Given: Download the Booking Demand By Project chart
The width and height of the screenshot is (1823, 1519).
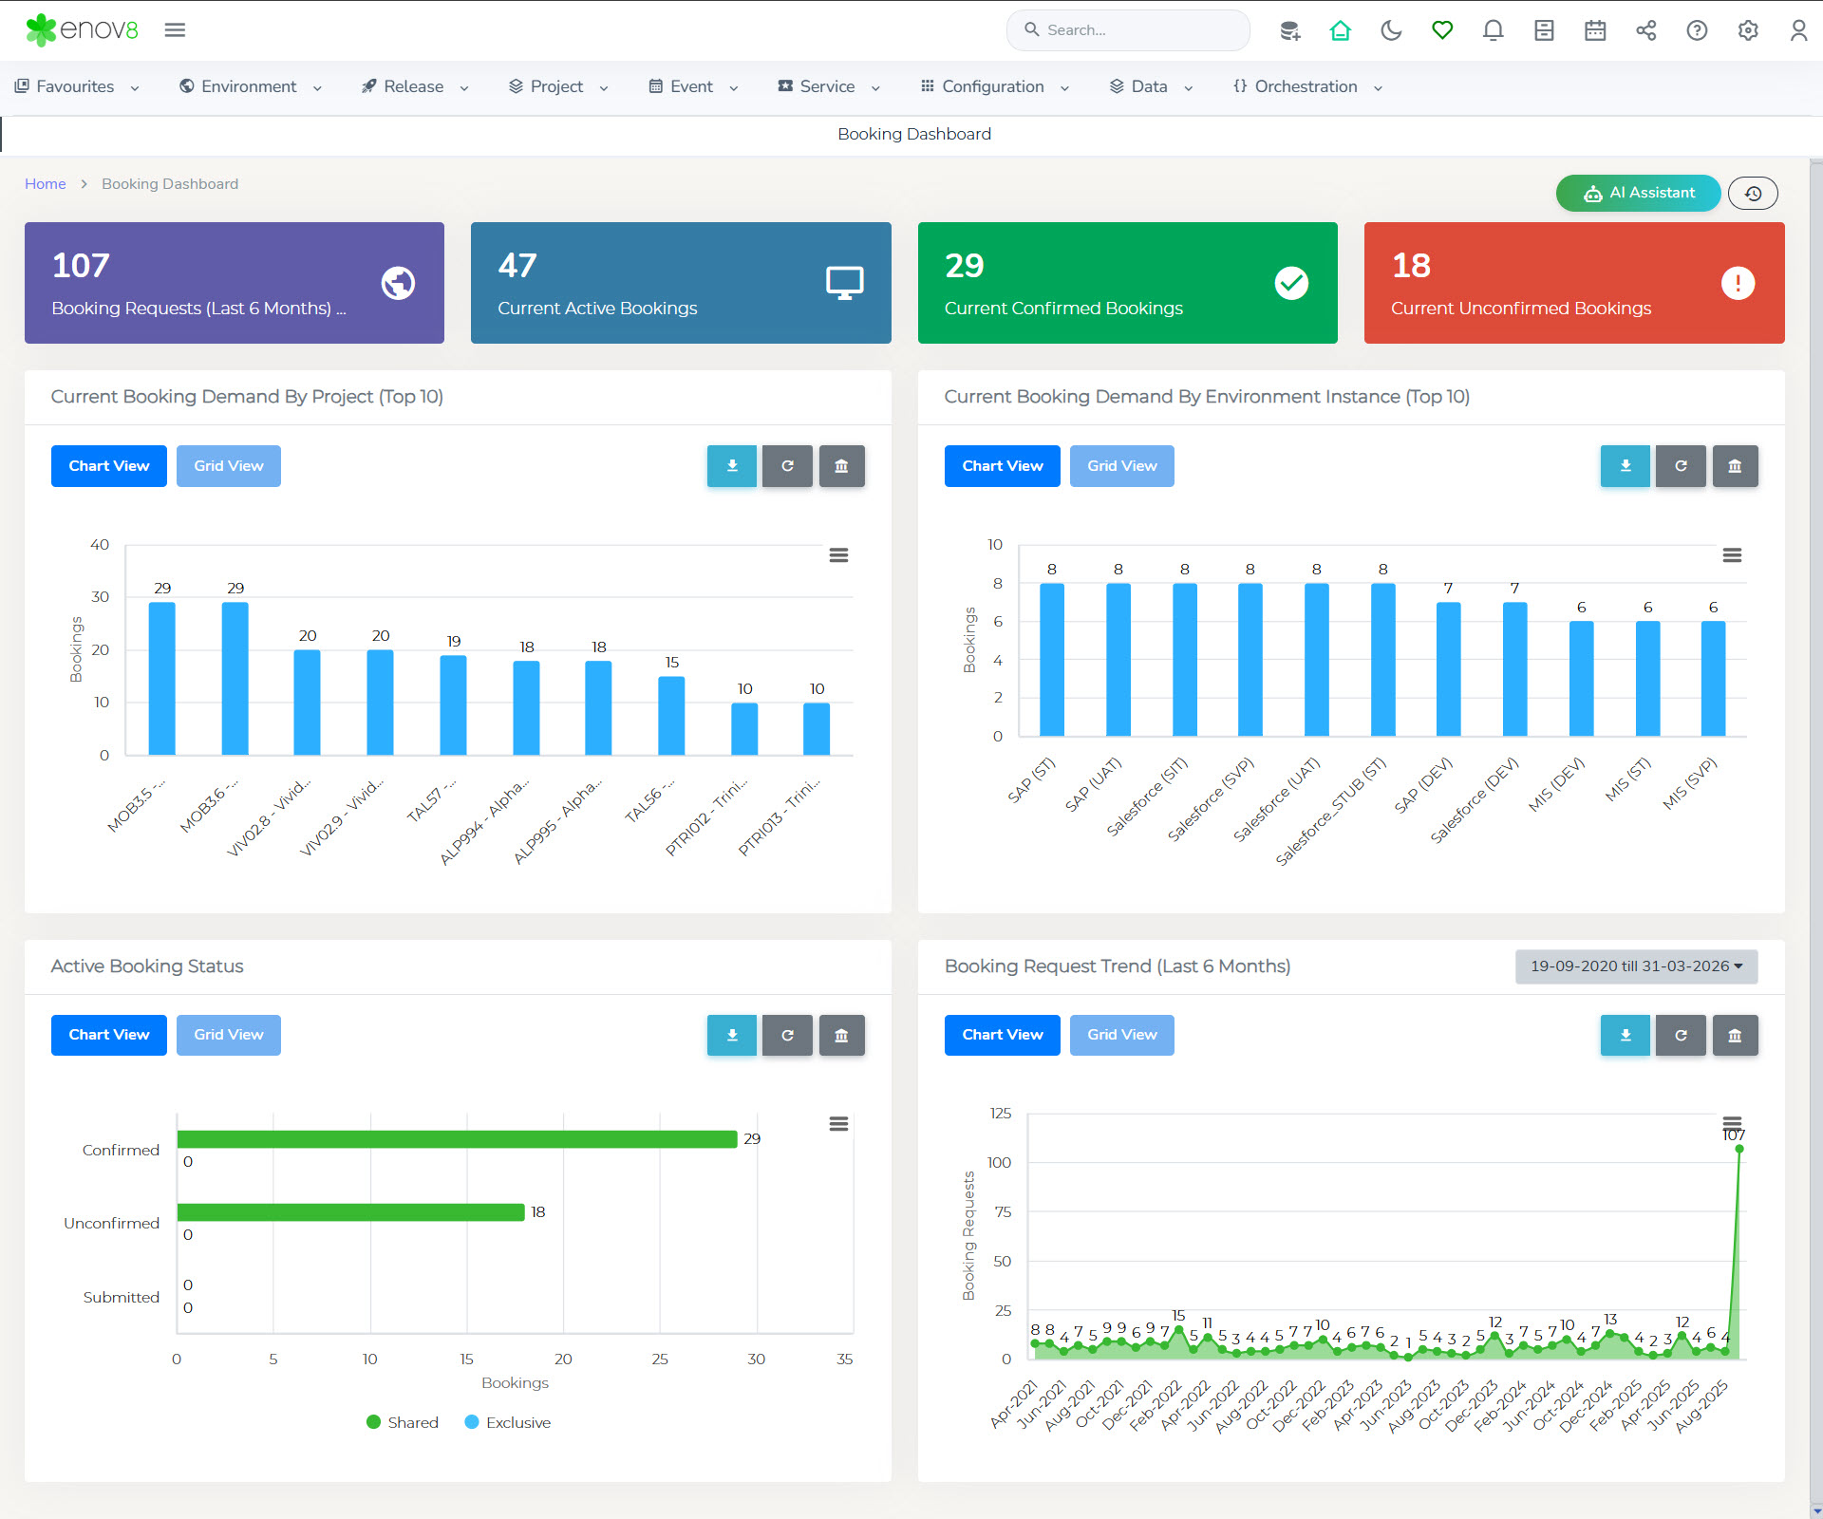Looking at the screenshot, I should (731, 466).
